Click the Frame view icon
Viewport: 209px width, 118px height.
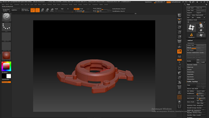pos(179,68)
